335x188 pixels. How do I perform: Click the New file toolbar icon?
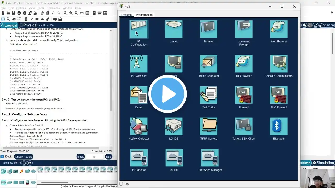3,13
